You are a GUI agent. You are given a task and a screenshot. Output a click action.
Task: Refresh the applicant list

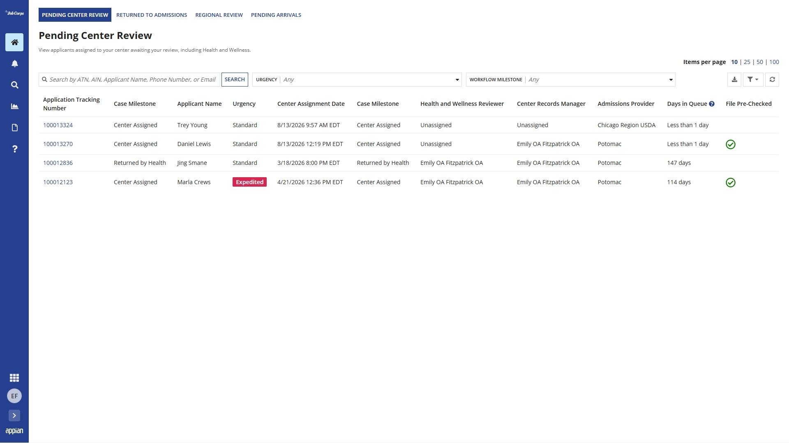click(772, 80)
